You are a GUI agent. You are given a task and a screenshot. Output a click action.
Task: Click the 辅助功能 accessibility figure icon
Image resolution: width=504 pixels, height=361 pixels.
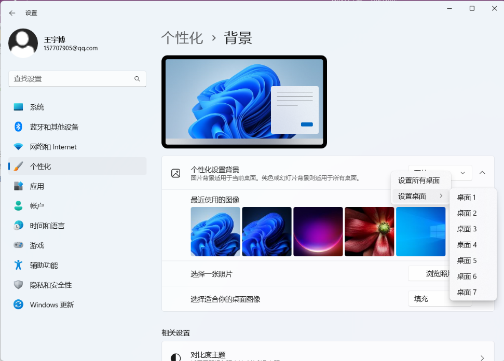pos(18,265)
